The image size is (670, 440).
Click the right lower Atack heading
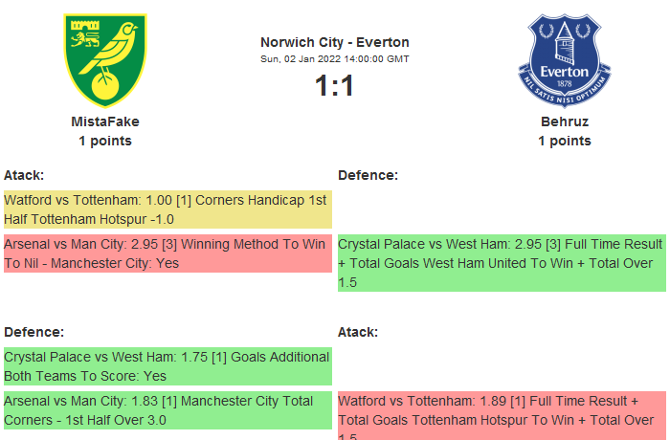click(x=358, y=332)
